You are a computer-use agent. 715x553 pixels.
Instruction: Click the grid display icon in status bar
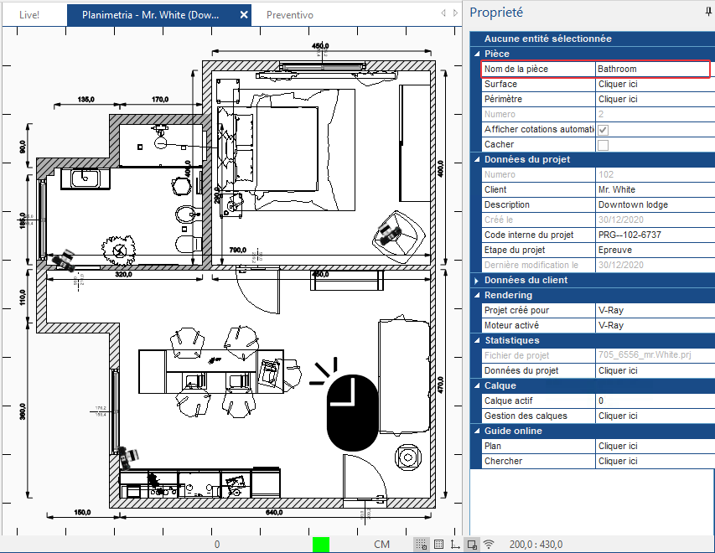tap(438, 545)
